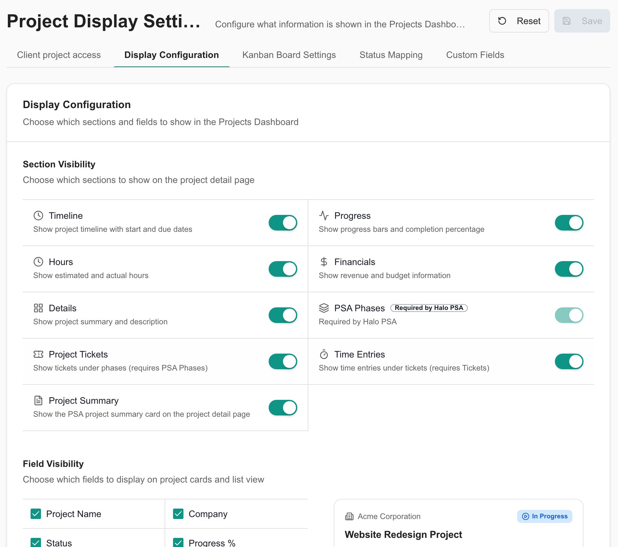Click the Section Visibility heading
This screenshot has width=618, height=547.
pos(59,164)
